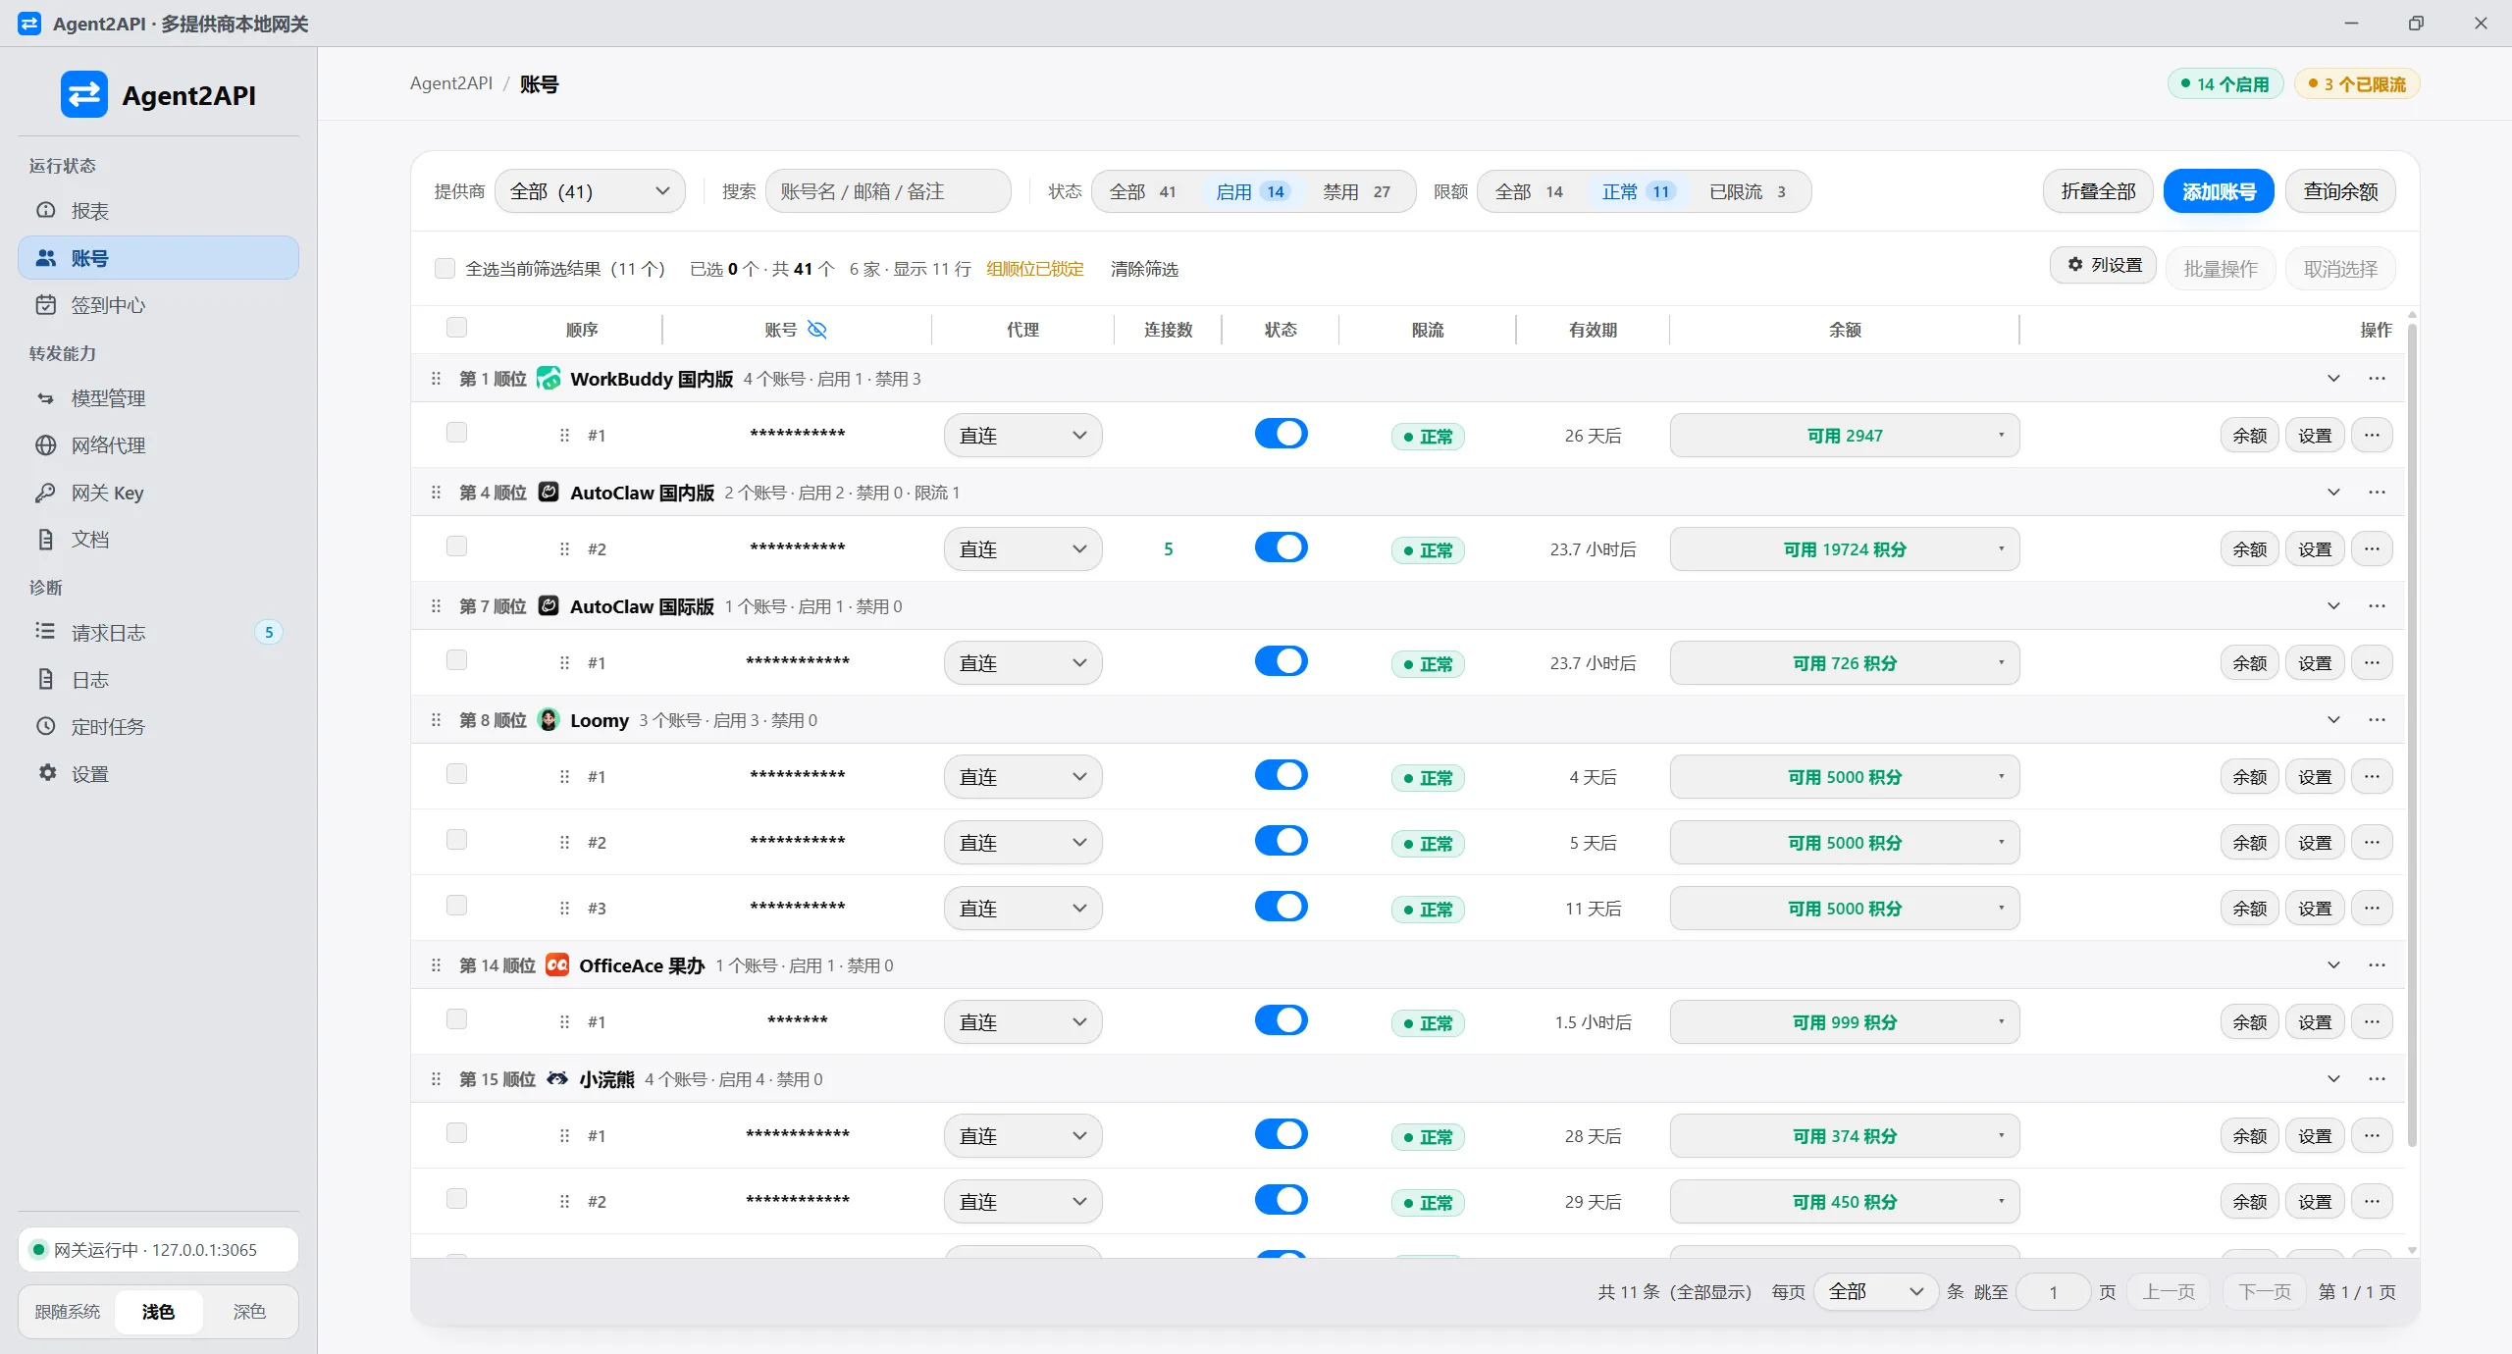Open 模型管理 in the sidebar
The height and width of the screenshot is (1354, 2512).
[158, 398]
